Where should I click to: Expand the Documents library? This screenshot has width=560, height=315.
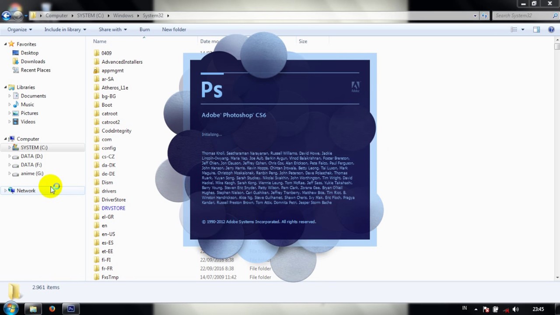point(10,96)
